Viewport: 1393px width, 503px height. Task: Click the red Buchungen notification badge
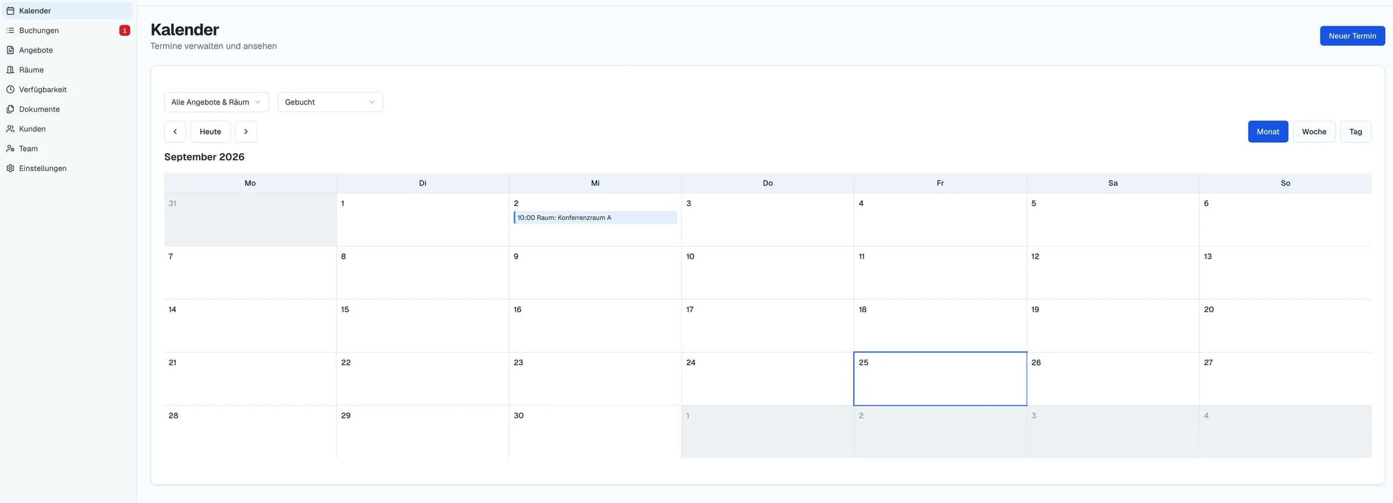point(125,30)
